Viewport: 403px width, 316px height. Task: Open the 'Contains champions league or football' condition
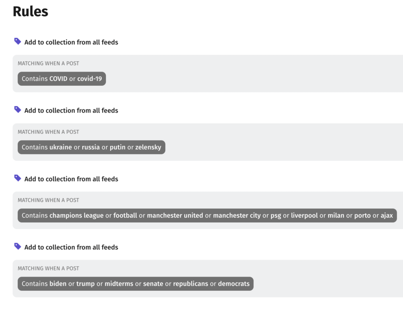(207, 216)
